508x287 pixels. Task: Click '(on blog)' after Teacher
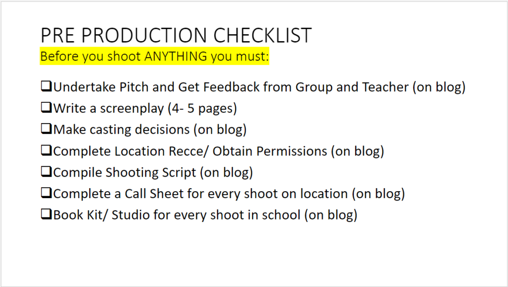pyautogui.click(x=439, y=87)
